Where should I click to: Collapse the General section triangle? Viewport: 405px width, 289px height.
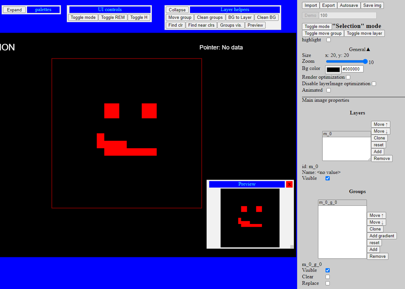(x=368, y=50)
